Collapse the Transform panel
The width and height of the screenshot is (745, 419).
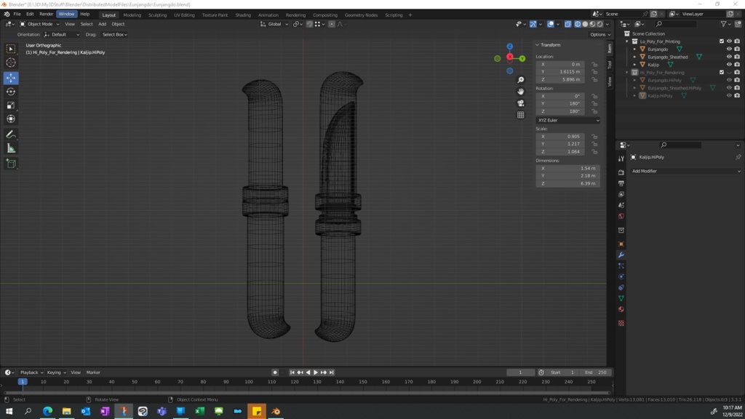pyautogui.click(x=538, y=45)
